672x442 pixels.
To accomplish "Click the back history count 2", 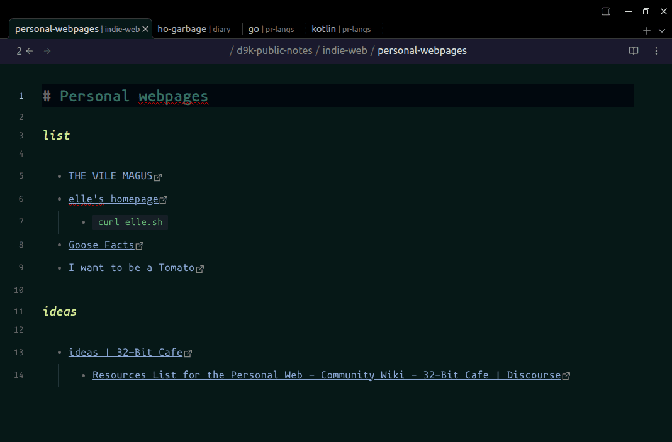I will pos(19,51).
